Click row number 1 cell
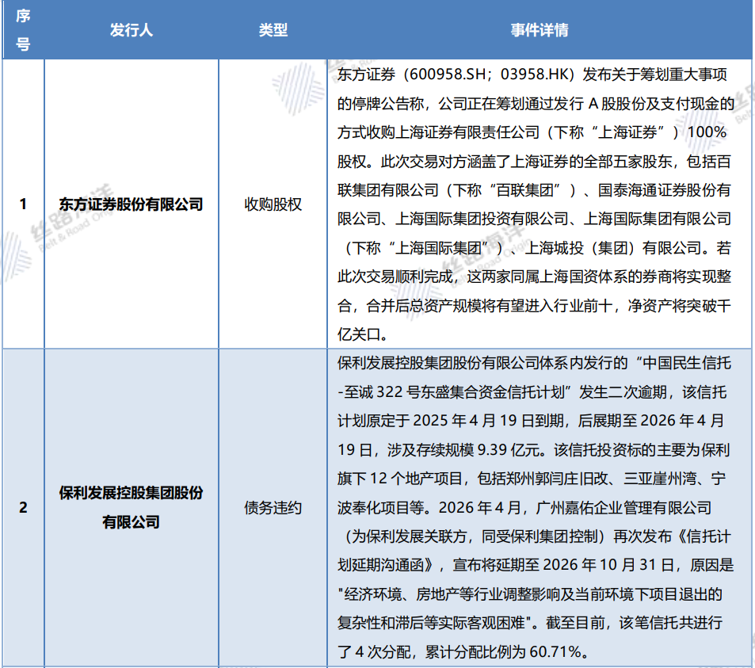The height and width of the screenshot is (668, 755). (x=23, y=204)
